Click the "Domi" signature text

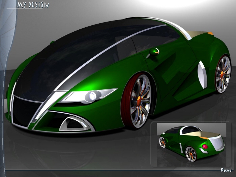click(x=227, y=170)
